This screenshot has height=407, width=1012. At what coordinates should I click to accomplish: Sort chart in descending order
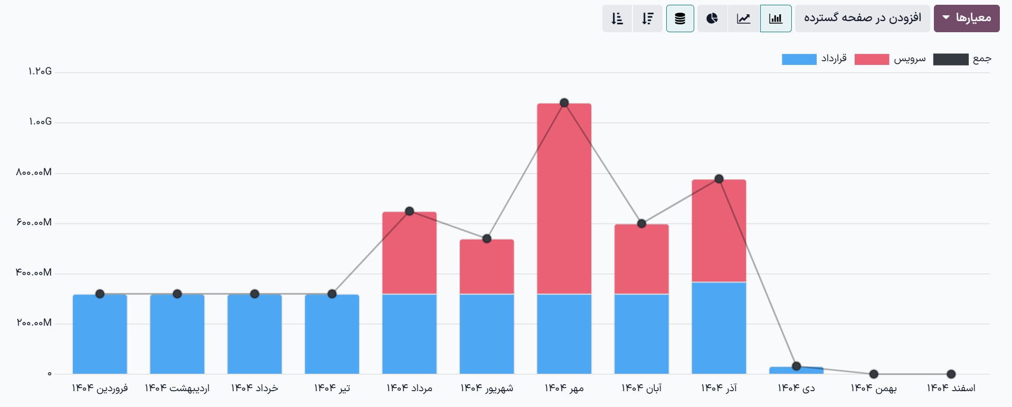pos(648,18)
